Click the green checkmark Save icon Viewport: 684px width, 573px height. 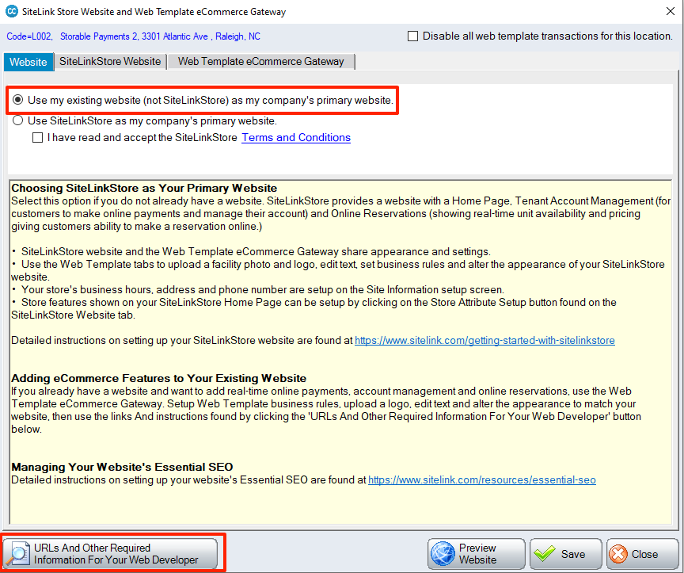[545, 554]
